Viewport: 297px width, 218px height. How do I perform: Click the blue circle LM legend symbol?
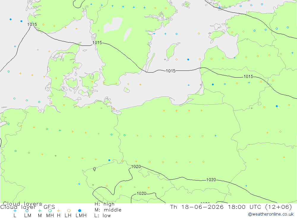pos(27,211)
